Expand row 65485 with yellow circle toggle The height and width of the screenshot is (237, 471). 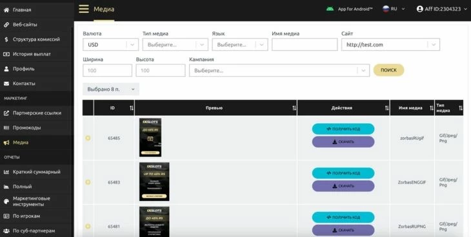click(88, 138)
